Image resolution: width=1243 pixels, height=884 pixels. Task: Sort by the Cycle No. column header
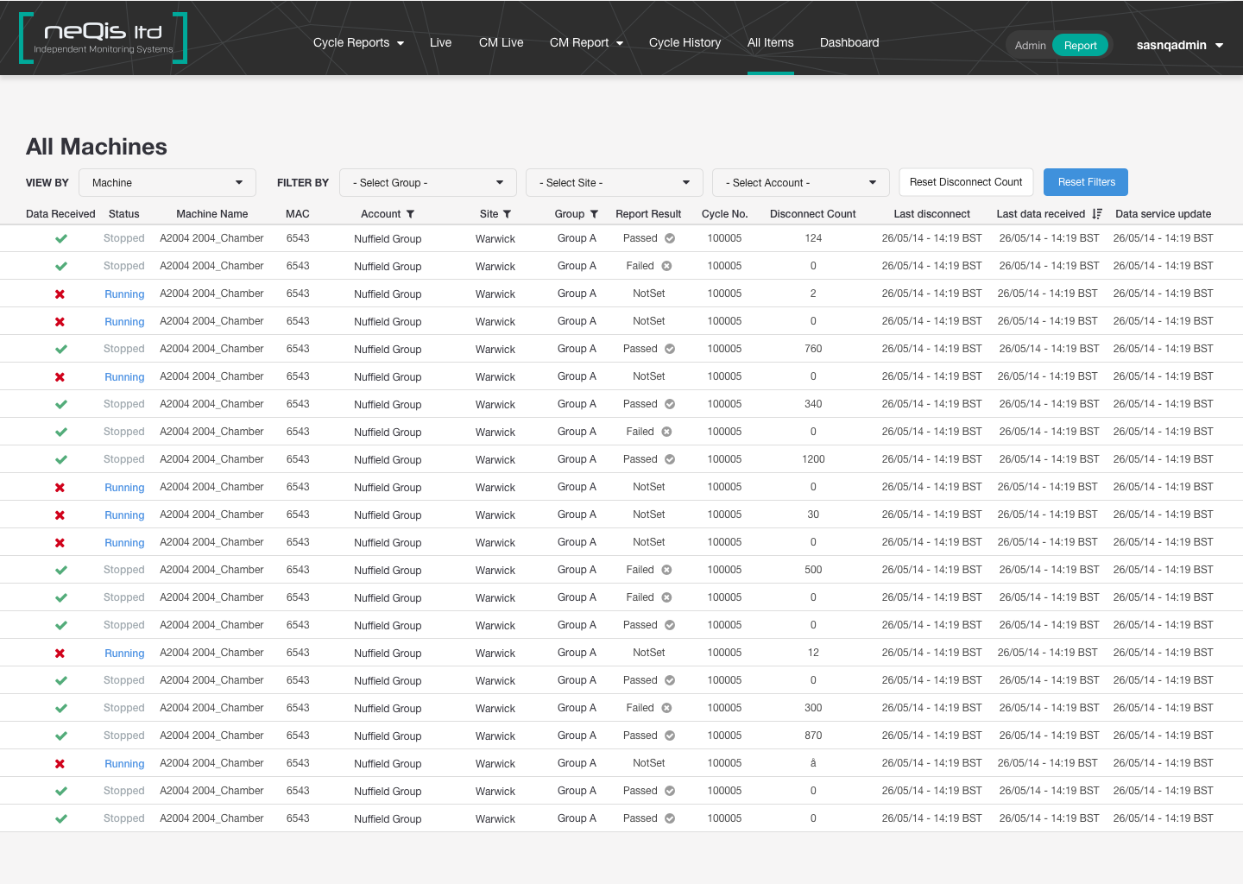723,213
